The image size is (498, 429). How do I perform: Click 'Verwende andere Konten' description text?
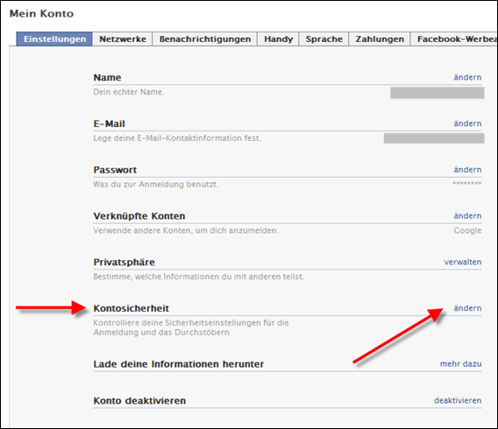(x=186, y=230)
